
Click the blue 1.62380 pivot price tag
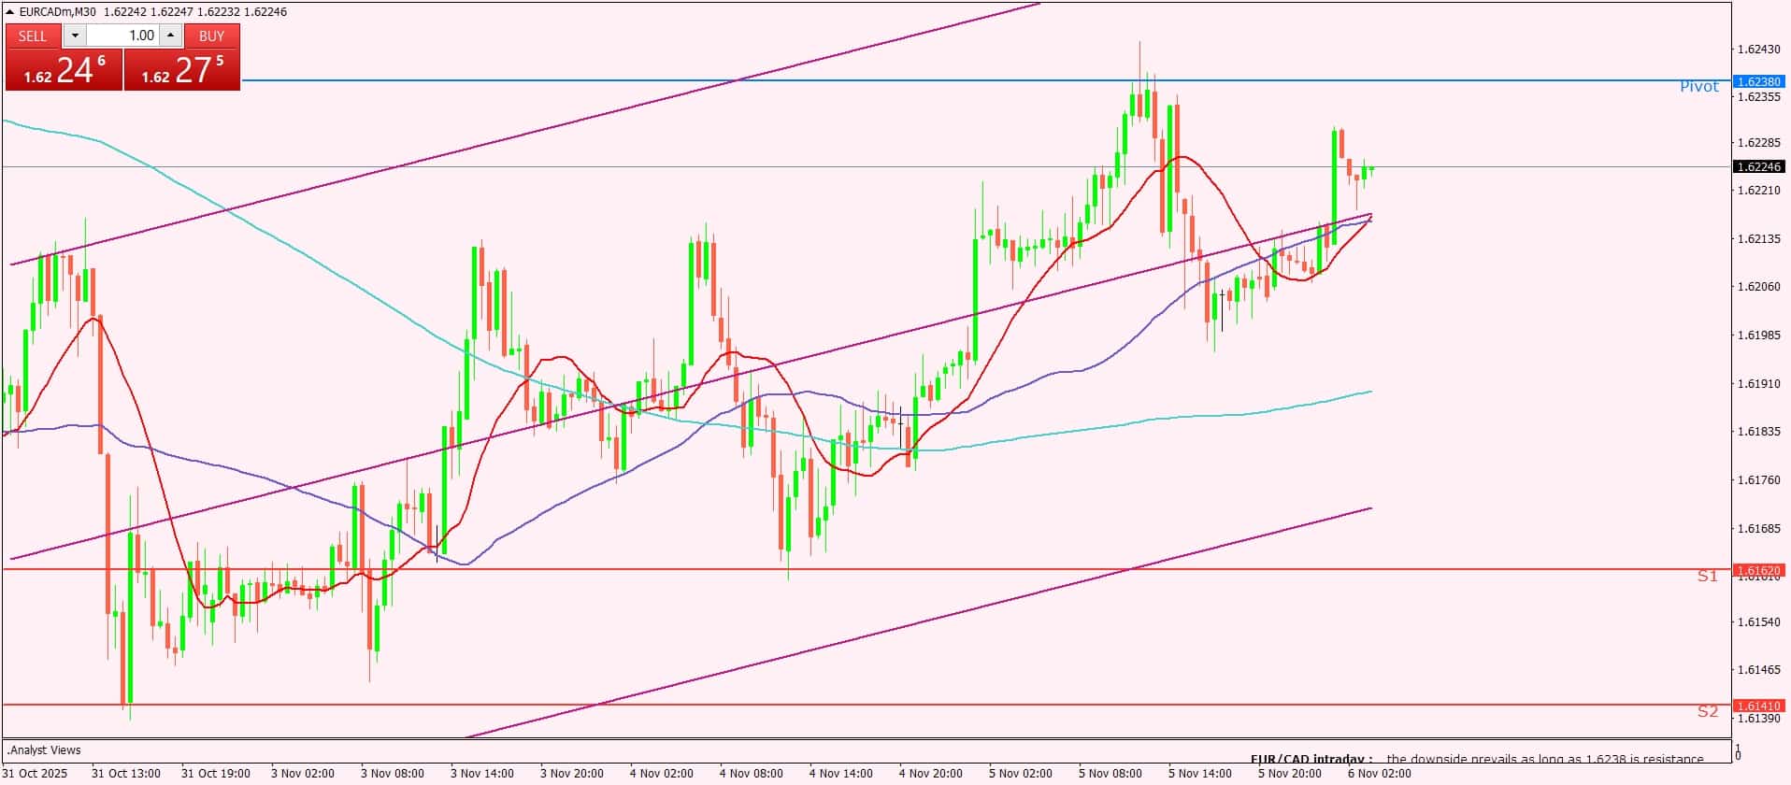(x=1758, y=81)
